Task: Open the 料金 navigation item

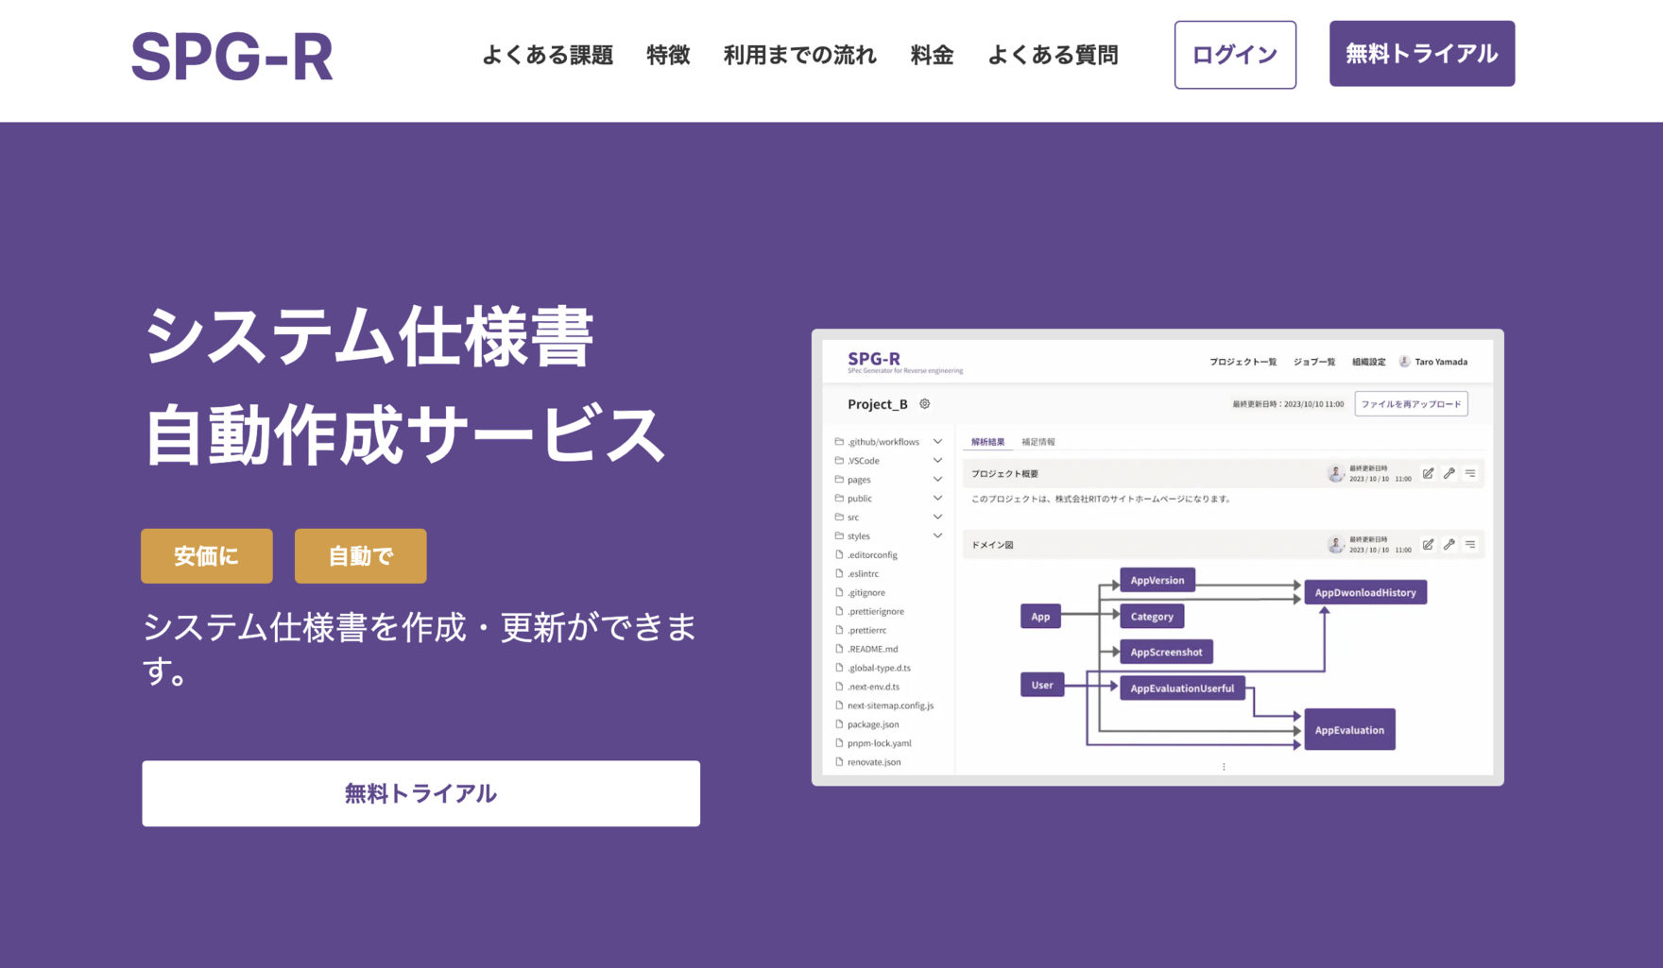Action: pyautogui.click(x=932, y=55)
